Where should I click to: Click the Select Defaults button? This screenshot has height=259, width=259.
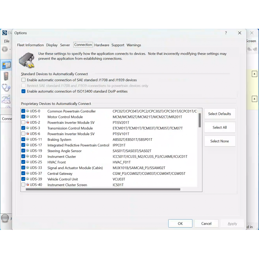point(220,114)
